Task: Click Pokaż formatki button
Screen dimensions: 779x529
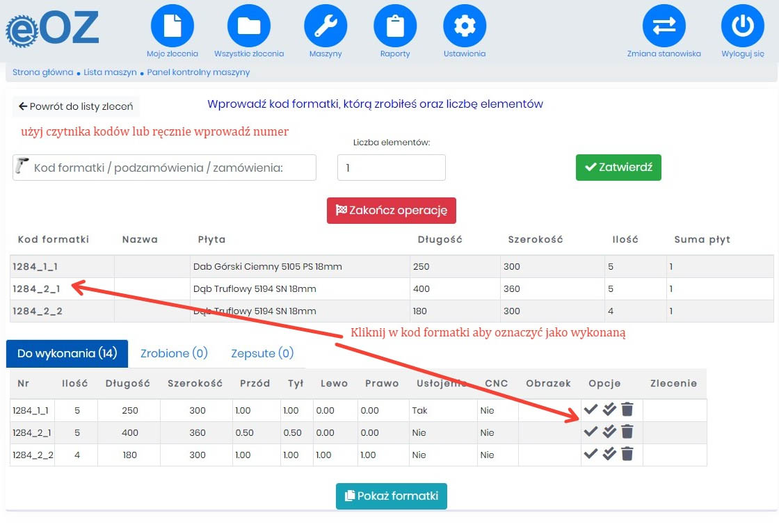Action: pyautogui.click(x=391, y=496)
